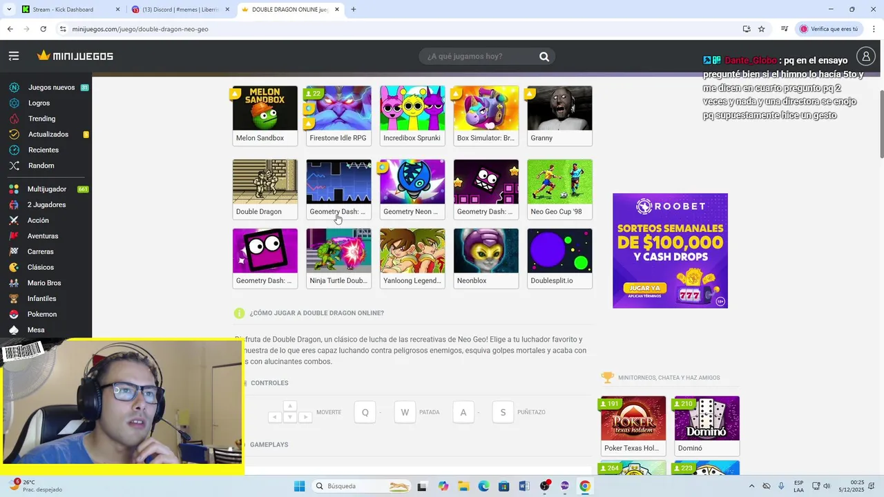Open File Explorer from taskbar
The width and height of the screenshot is (884, 497).
(x=463, y=486)
